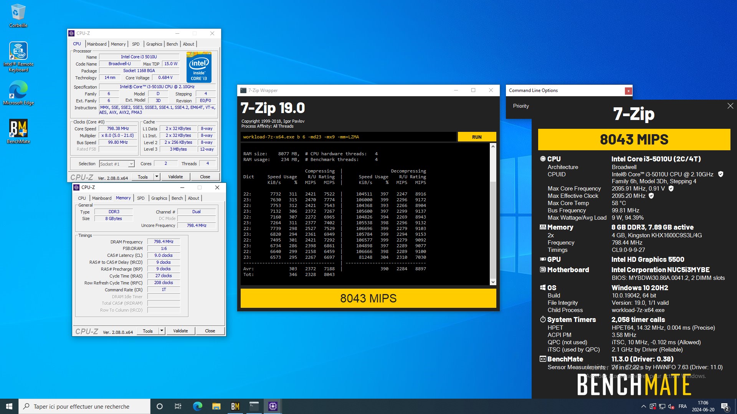Select CPU tab in bottom CPU-Z window
Image resolution: width=737 pixels, height=414 pixels.
tap(82, 198)
